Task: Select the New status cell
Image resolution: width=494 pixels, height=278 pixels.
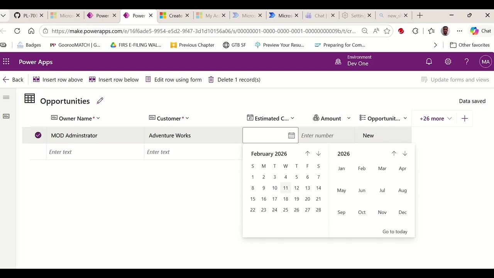Action: (383, 136)
